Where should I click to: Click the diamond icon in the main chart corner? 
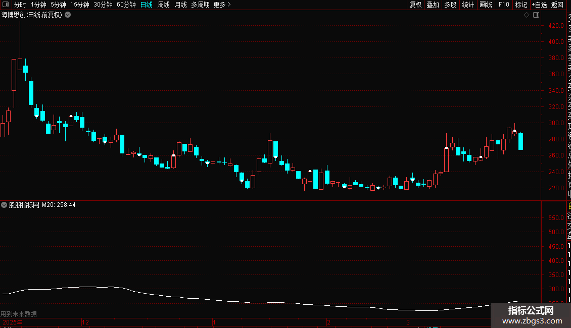click(x=527, y=15)
